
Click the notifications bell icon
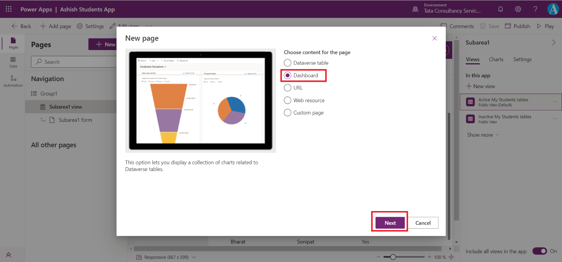(x=501, y=9)
